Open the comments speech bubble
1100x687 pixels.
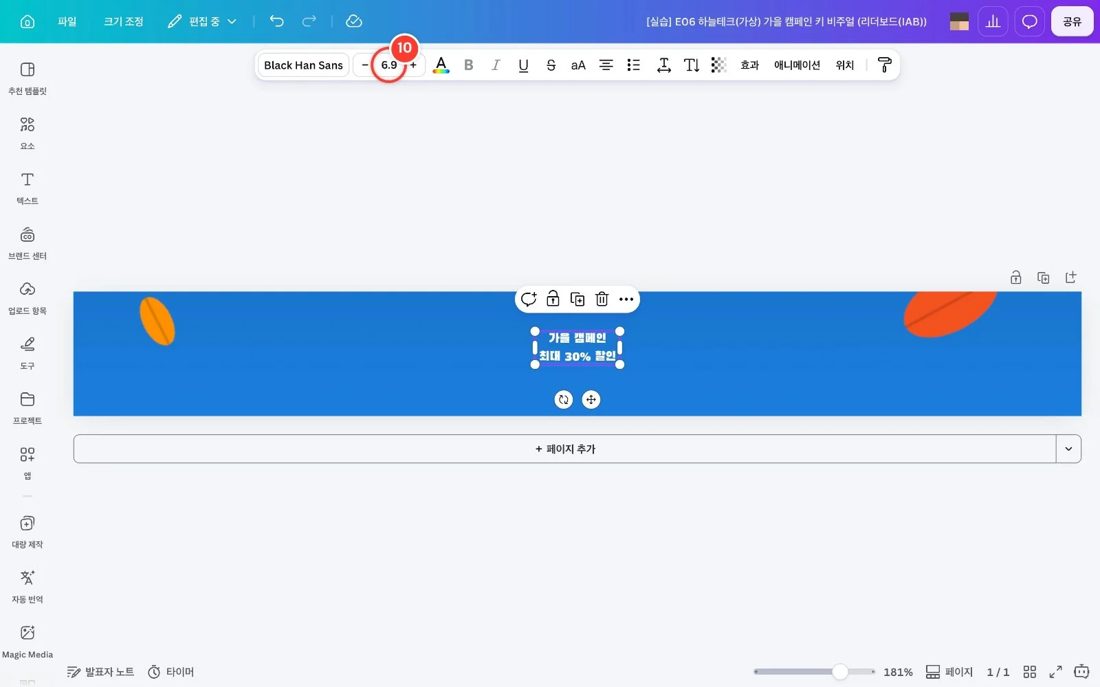coord(1029,21)
